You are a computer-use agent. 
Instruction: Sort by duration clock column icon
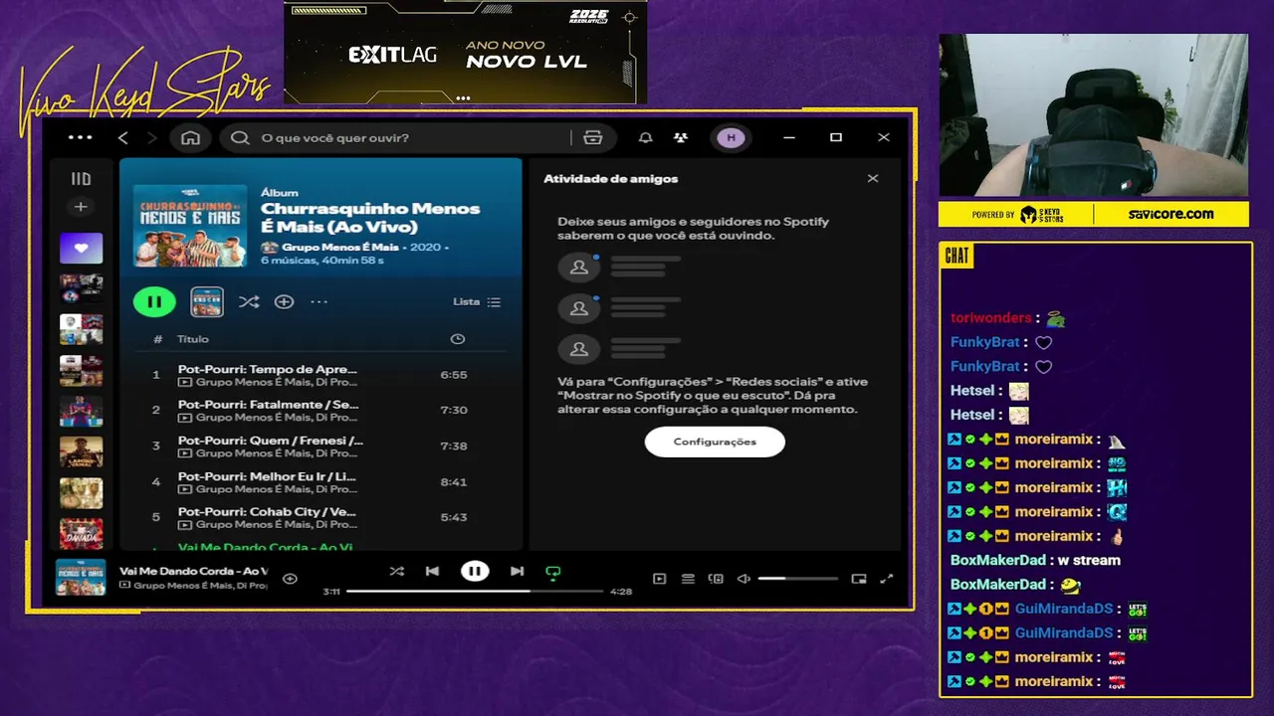point(457,339)
